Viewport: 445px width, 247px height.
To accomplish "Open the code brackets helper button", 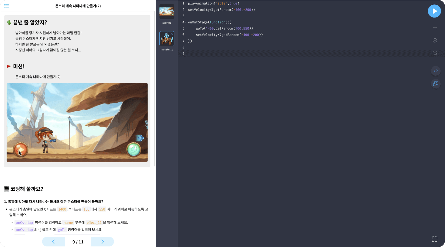I will click(436, 71).
